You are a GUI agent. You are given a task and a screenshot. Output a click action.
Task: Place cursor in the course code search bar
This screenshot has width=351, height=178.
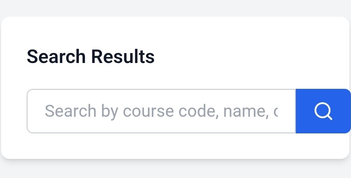pos(161,111)
